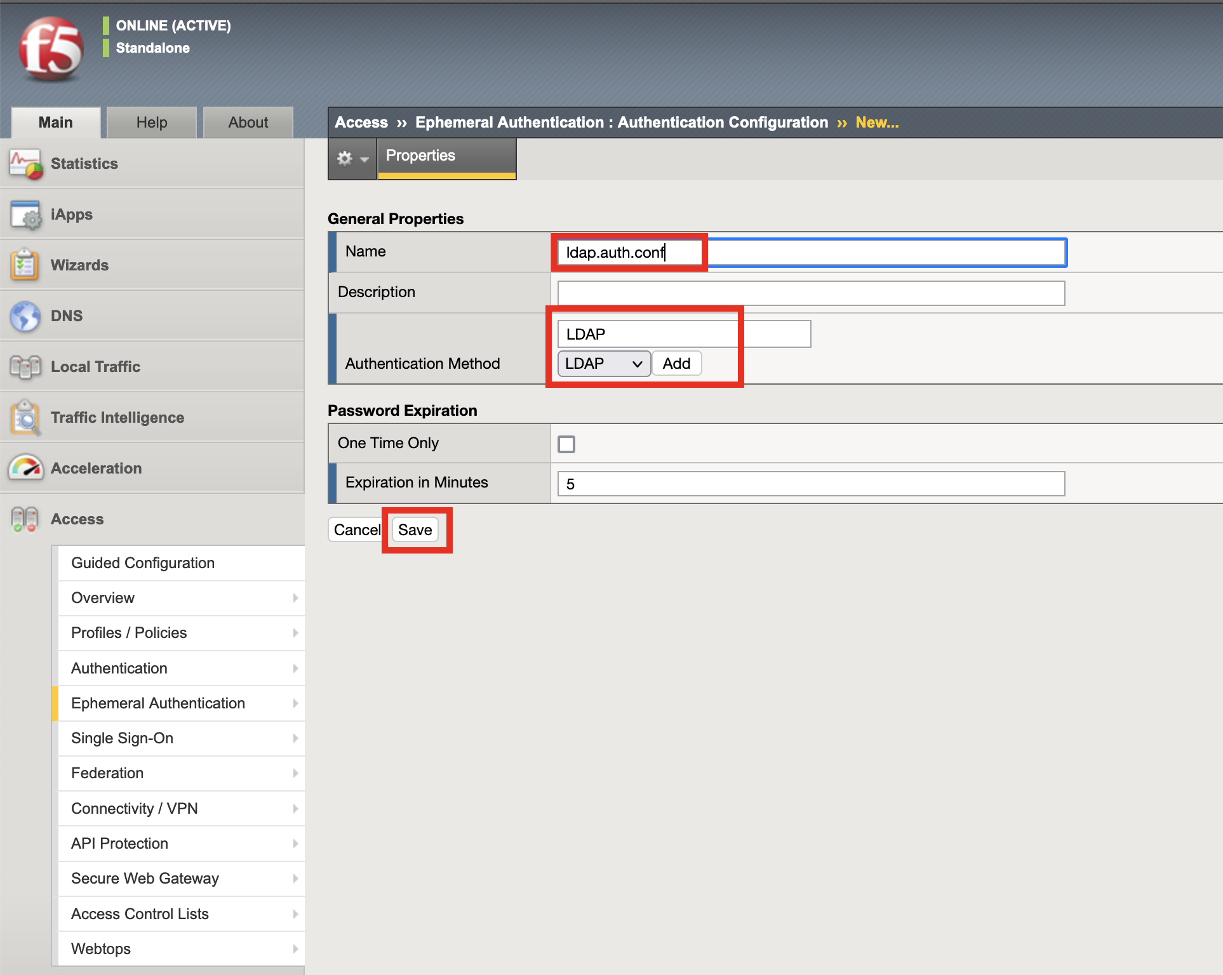1223x975 pixels.
Task: Open the Wizards menu section
Action: (152, 265)
